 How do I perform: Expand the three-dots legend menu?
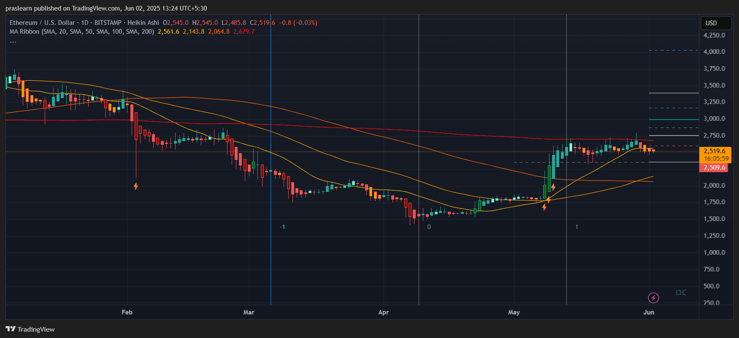point(13,41)
